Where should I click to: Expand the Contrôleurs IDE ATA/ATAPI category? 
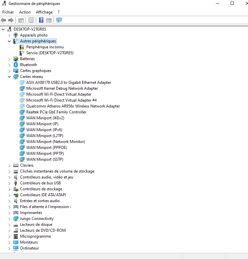[10, 195]
